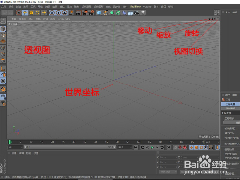Screen dimensions: 240x180
Task: Select Edges mode in left sidebar
Action: (3, 54)
